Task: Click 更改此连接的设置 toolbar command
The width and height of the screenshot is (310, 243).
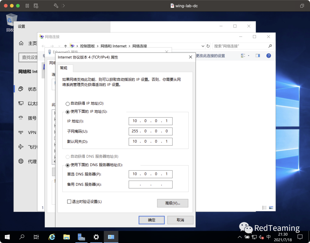Action: point(210,56)
